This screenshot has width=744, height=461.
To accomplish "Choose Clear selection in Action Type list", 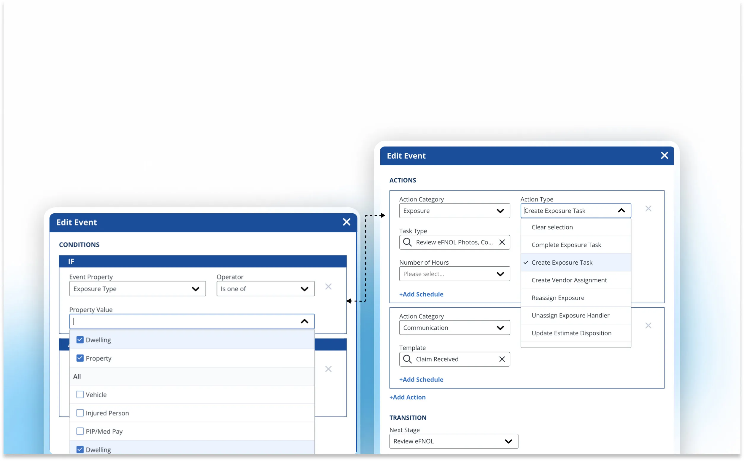I will point(552,227).
